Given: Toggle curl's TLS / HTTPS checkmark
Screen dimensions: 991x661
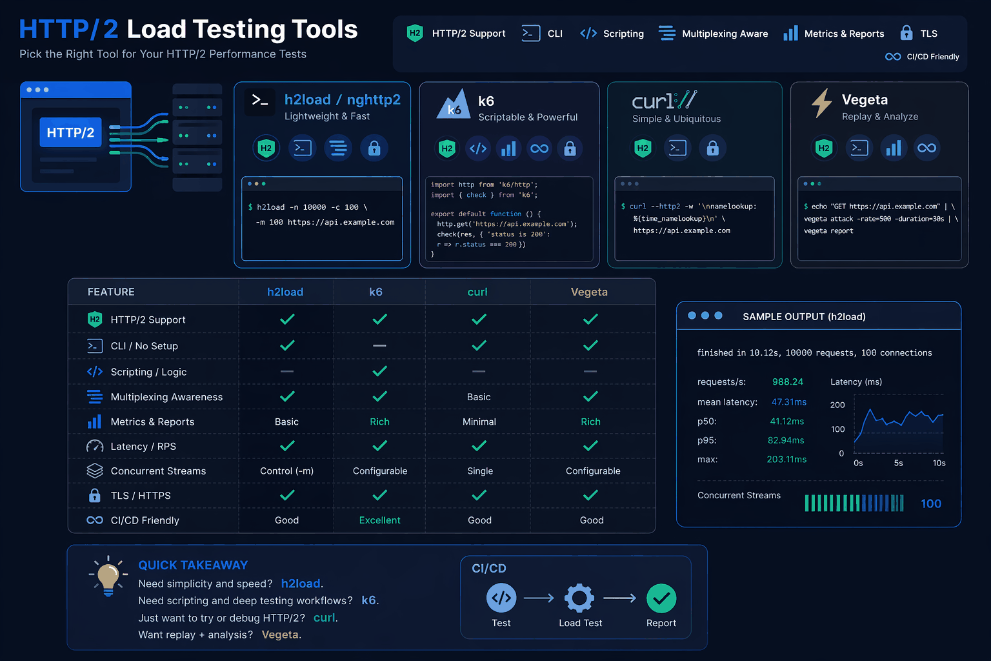Looking at the screenshot, I should [478, 495].
